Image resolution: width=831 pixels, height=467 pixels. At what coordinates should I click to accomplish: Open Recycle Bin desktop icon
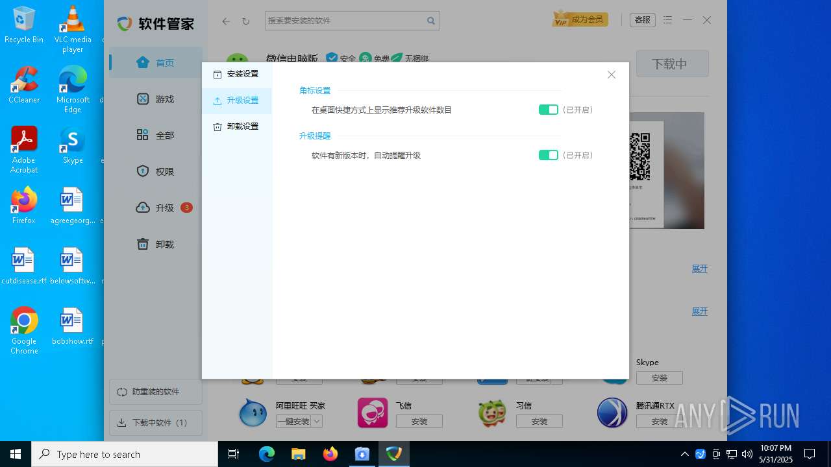tap(24, 25)
